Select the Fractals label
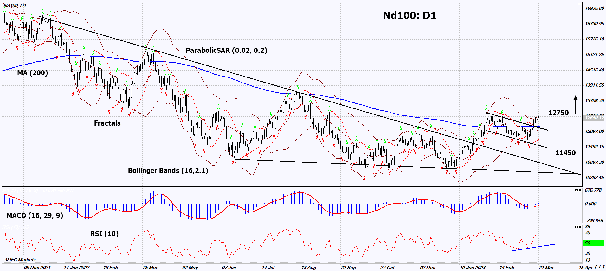 pyautogui.click(x=107, y=123)
